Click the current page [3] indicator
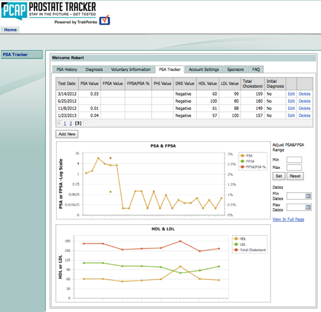This screenshot has width=321, height=312. pyautogui.click(x=78, y=123)
